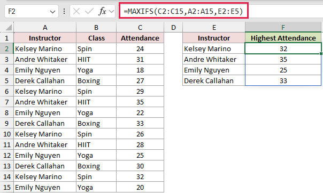Viewport: 323px width, 193px height.
Task: Click the Enter checkmark formula icon
Action: 89,11
